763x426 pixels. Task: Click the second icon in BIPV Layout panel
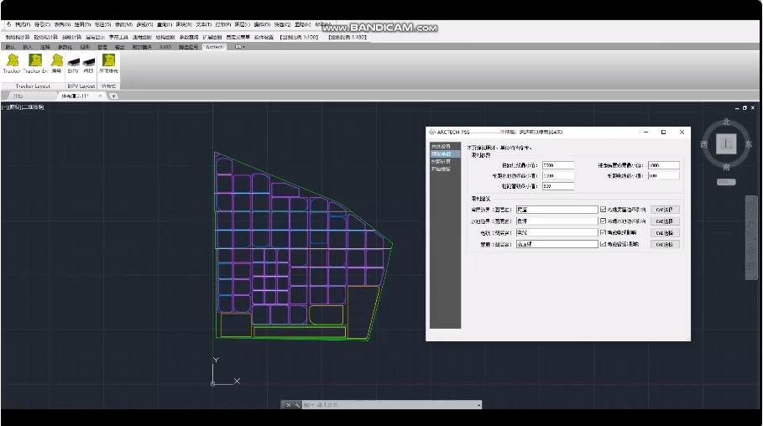pos(89,61)
